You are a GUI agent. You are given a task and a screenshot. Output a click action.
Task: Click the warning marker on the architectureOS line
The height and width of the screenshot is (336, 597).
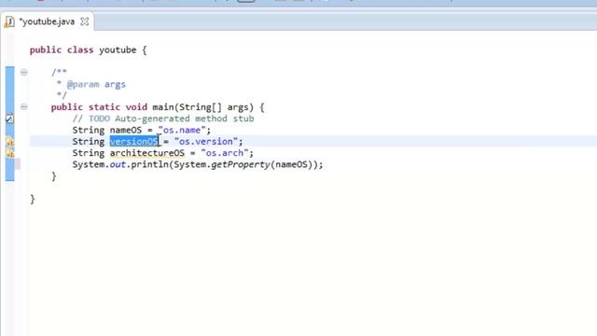coord(10,153)
